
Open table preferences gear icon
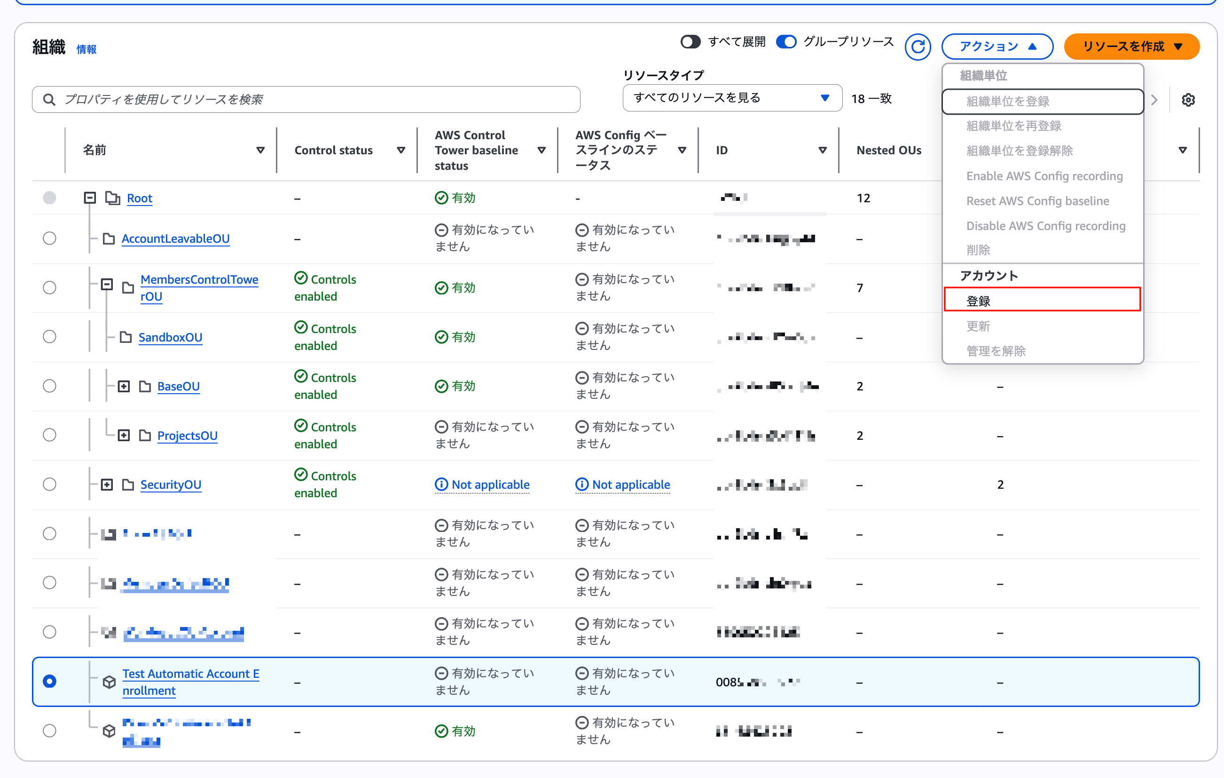click(x=1188, y=100)
